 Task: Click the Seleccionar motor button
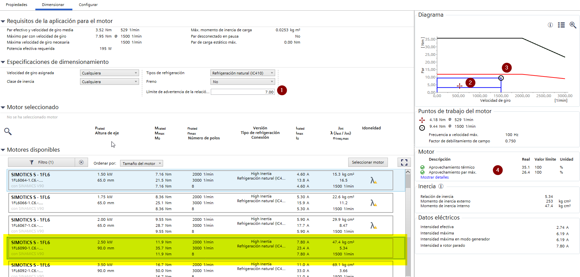coord(368,162)
